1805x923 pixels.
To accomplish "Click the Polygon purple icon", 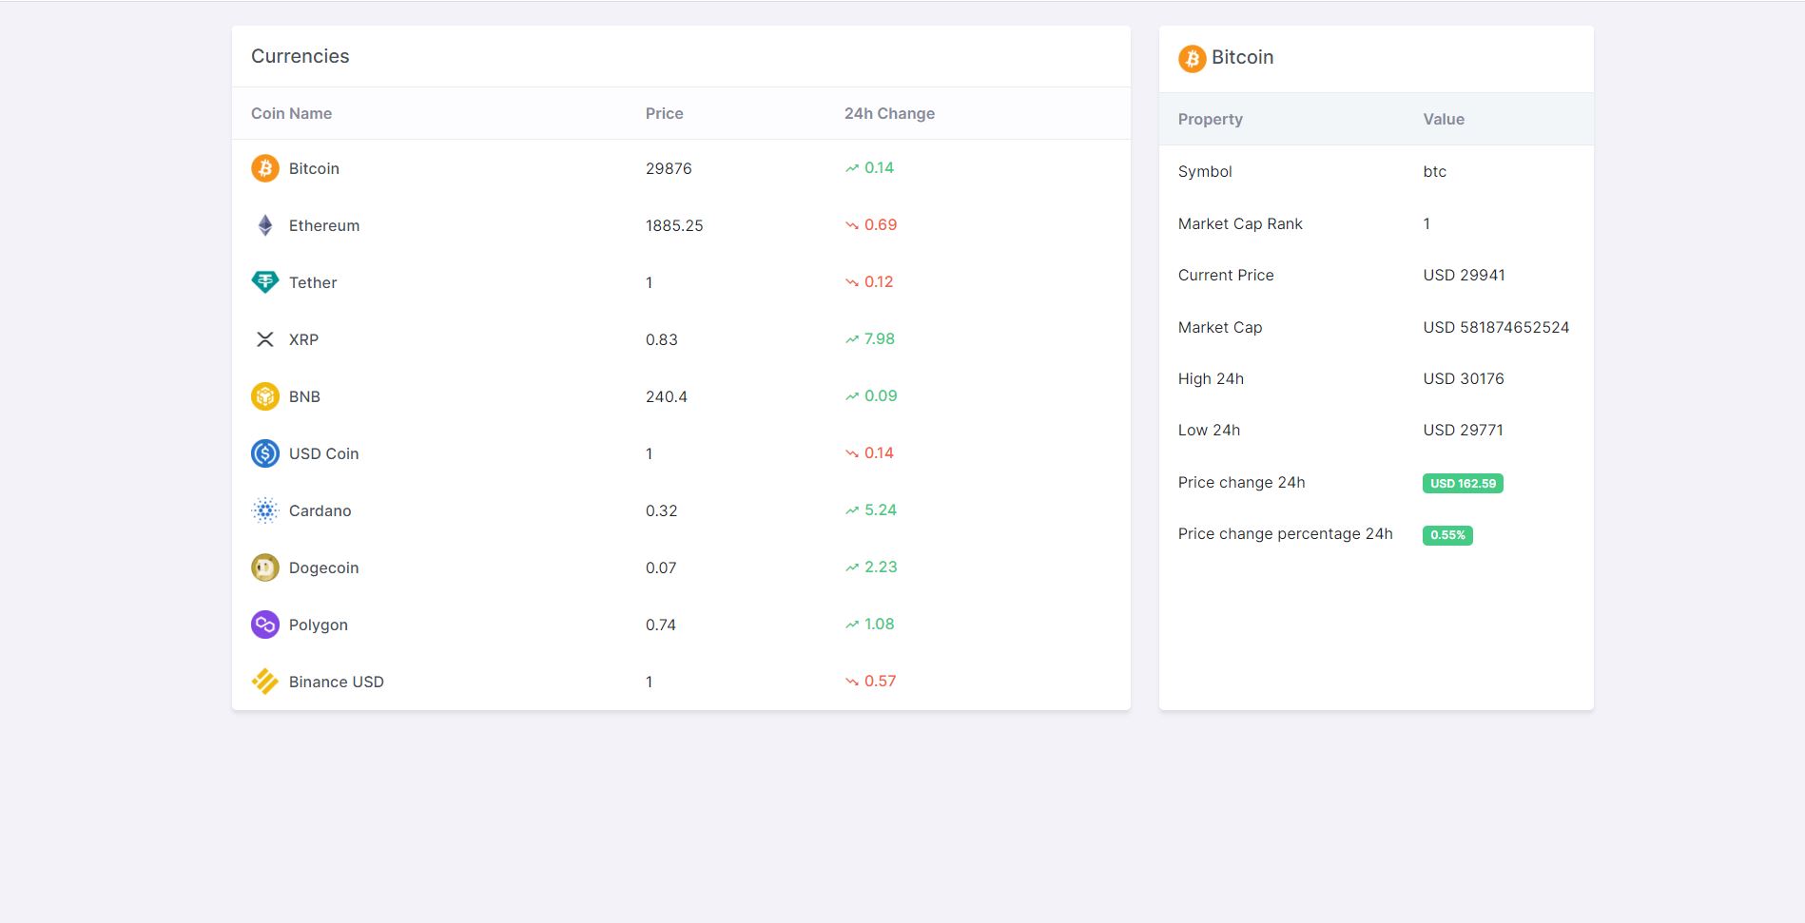I will (264, 625).
